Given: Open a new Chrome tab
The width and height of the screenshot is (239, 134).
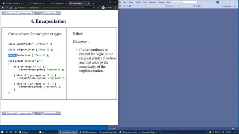Looking at the screenshot, I should [x=93, y=3].
